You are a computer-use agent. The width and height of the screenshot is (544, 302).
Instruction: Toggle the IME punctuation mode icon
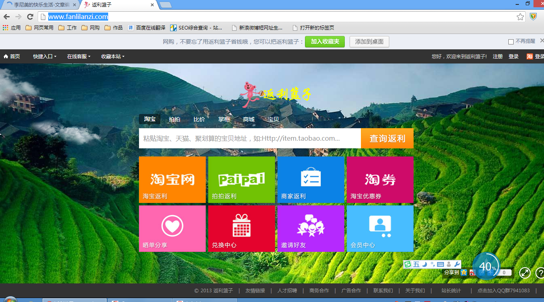coord(432,264)
